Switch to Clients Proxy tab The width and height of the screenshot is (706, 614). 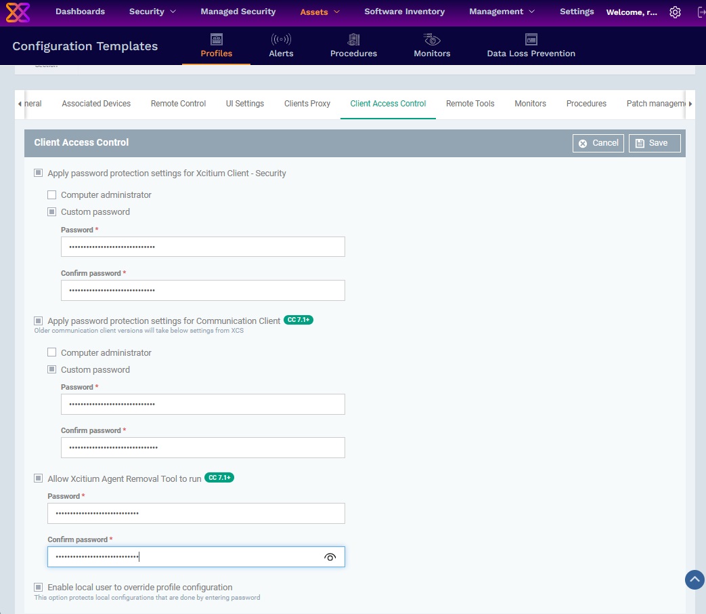tap(307, 104)
